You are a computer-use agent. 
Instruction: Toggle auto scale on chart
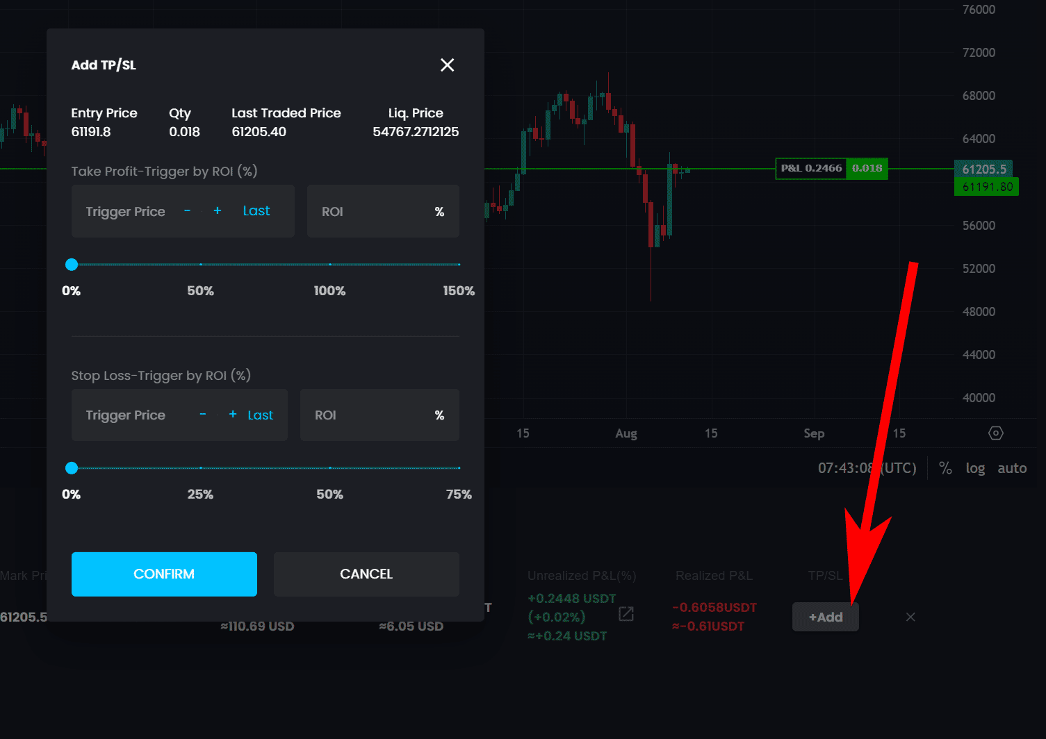tap(1012, 468)
